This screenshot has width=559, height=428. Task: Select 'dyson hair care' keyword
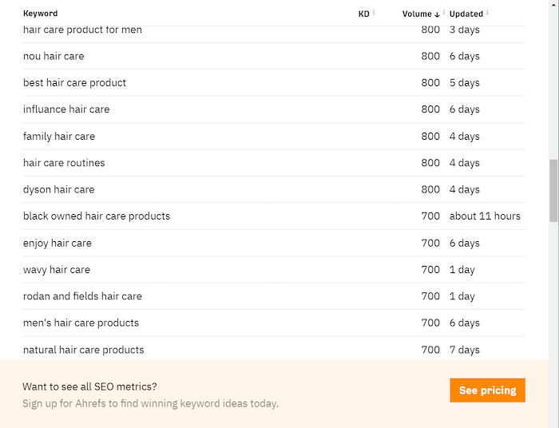click(x=59, y=189)
